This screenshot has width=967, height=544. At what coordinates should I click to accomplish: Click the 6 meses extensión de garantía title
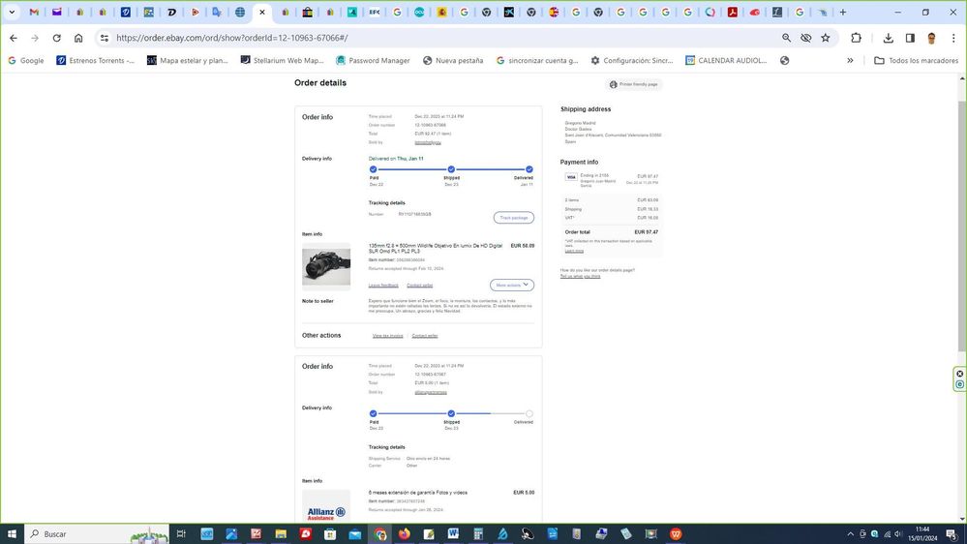tap(417, 492)
